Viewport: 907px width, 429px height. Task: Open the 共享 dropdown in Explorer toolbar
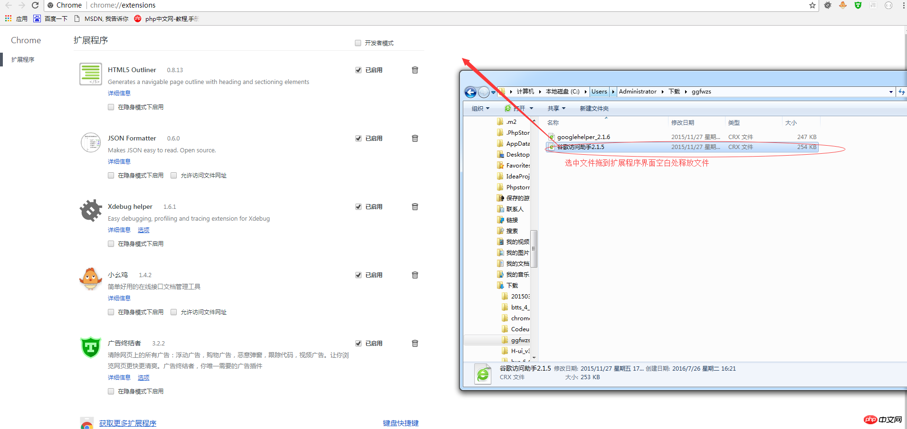tap(556, 109)
